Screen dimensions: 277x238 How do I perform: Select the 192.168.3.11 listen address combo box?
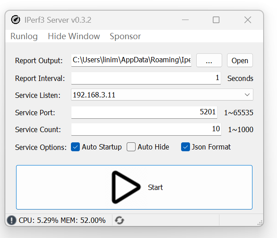[x=156, y=95]
